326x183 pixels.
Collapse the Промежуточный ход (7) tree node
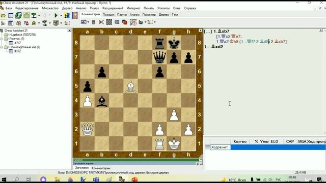pos(2,47)
